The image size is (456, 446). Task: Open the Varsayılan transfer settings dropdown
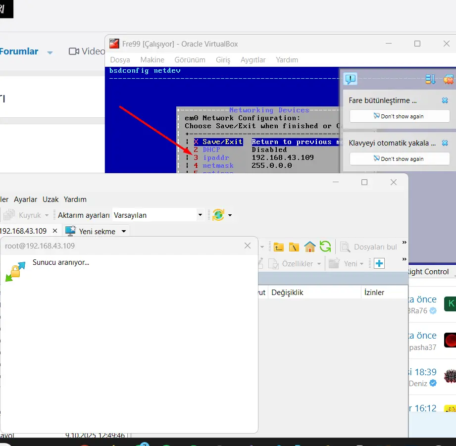pos(199,214)
